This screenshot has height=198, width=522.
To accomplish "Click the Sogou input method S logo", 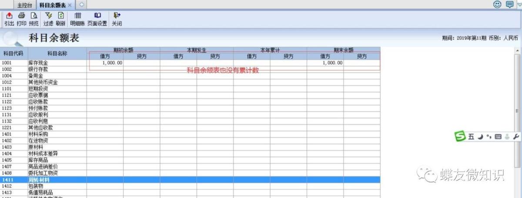I will coord(460,137).
